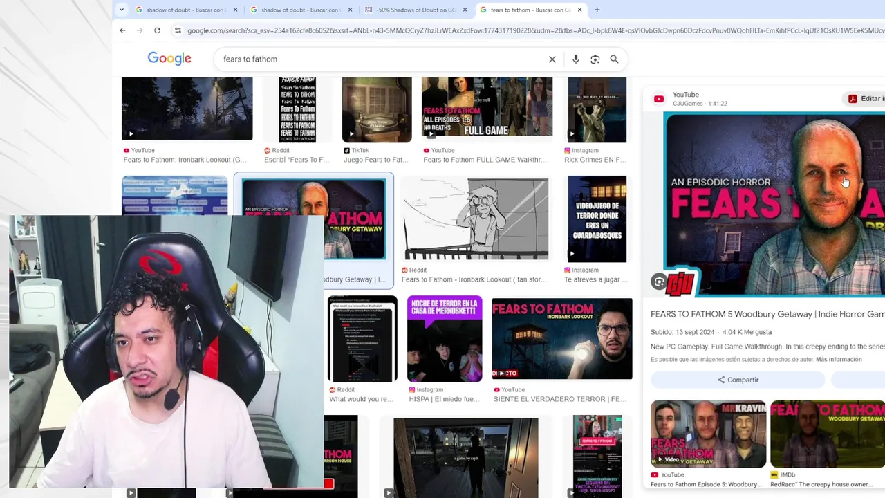Open 'Escribí Fears To F...' Reddit result
Image resolution: width=885 pixels, height=498 pixels.
click(296, 160)
